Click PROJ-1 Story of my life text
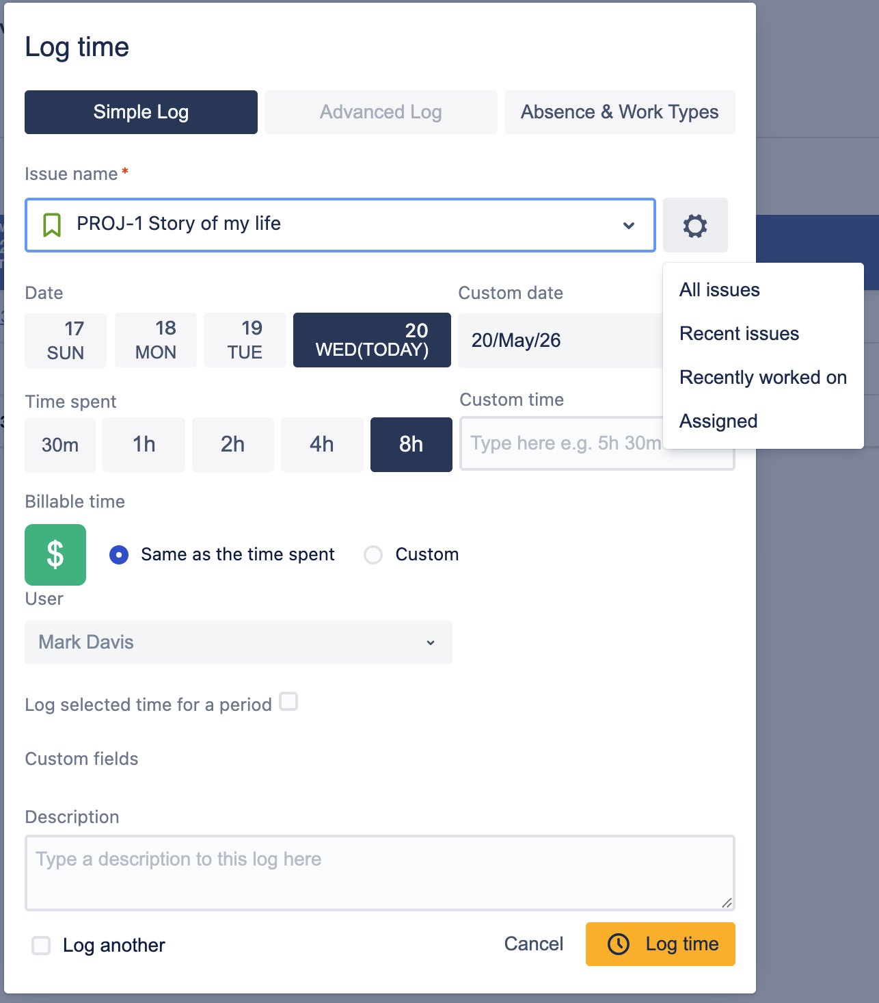The image size is (879, 1003). [x=179, y=224]
